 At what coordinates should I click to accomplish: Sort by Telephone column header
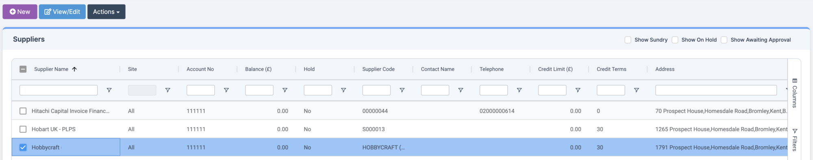(x=491, y=69)
